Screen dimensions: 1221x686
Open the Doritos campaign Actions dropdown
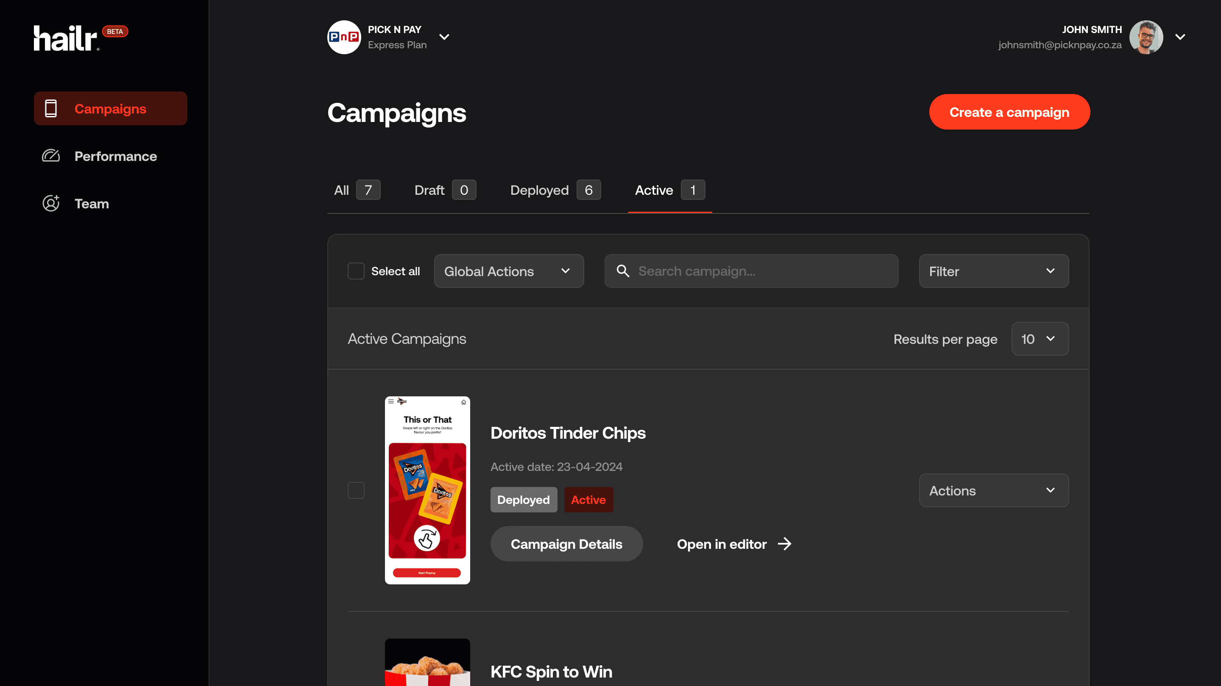point(993,490)
